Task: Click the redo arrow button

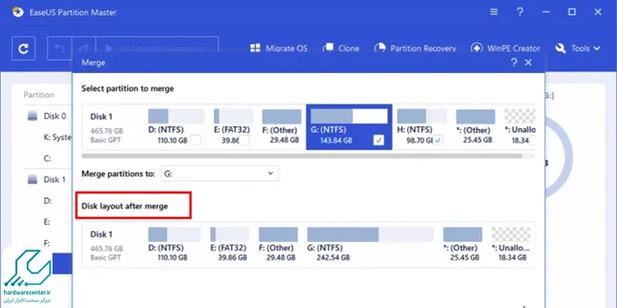Action: click(x=84, y=49)
